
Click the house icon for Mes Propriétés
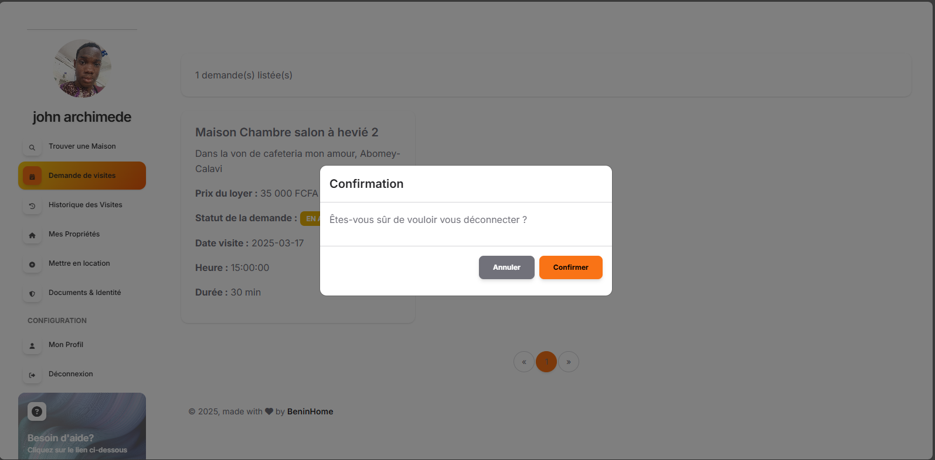coord(32,235)
